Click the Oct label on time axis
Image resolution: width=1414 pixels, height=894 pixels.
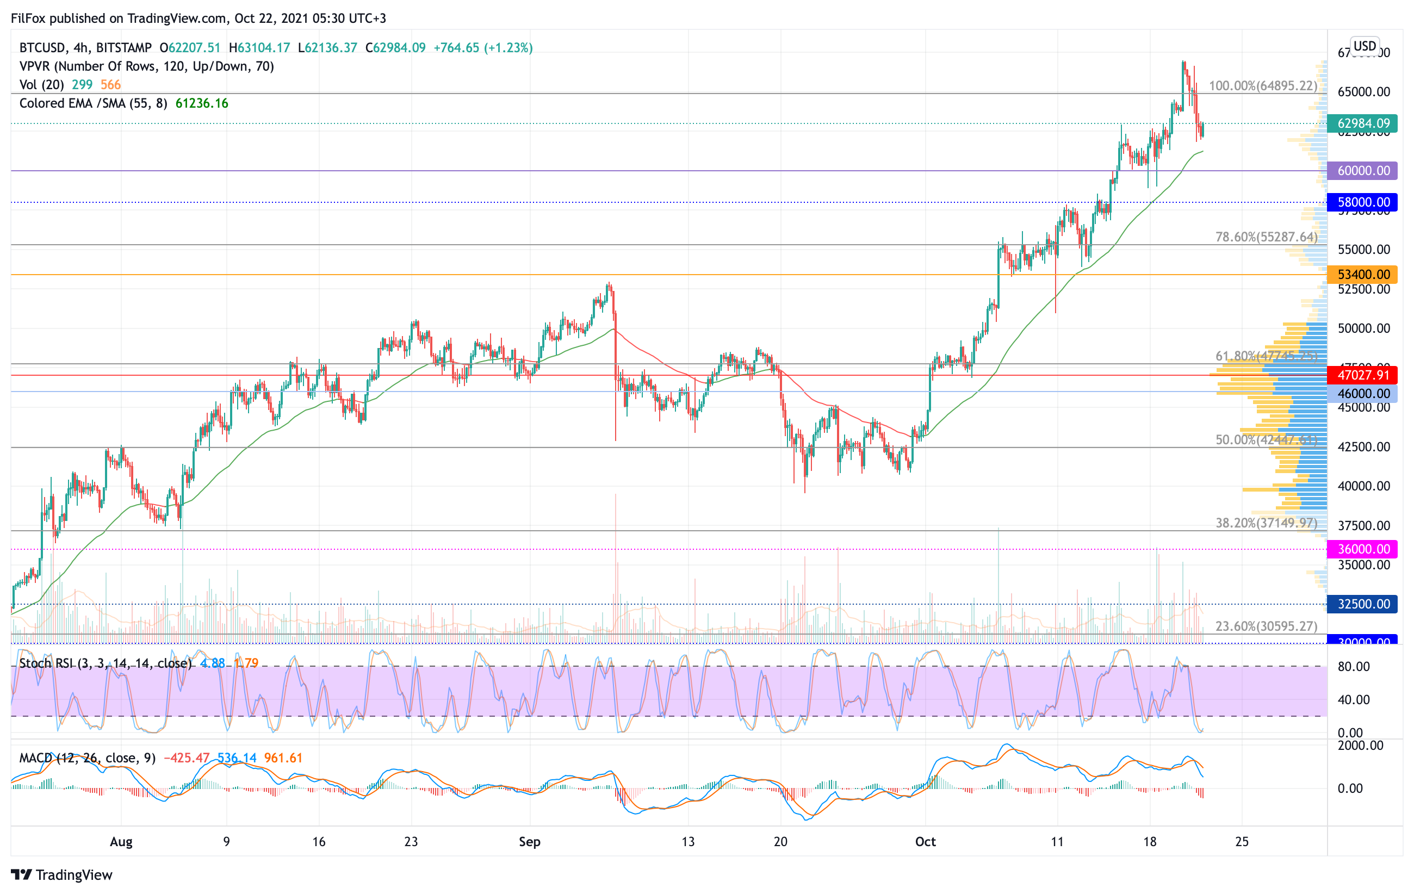tap(925, 842)
